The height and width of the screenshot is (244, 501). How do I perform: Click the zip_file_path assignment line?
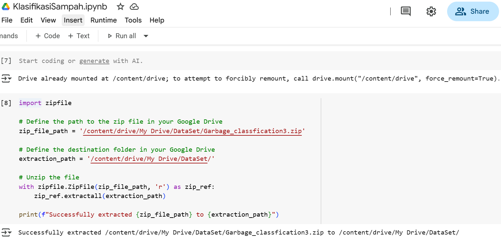coord(162,131)
